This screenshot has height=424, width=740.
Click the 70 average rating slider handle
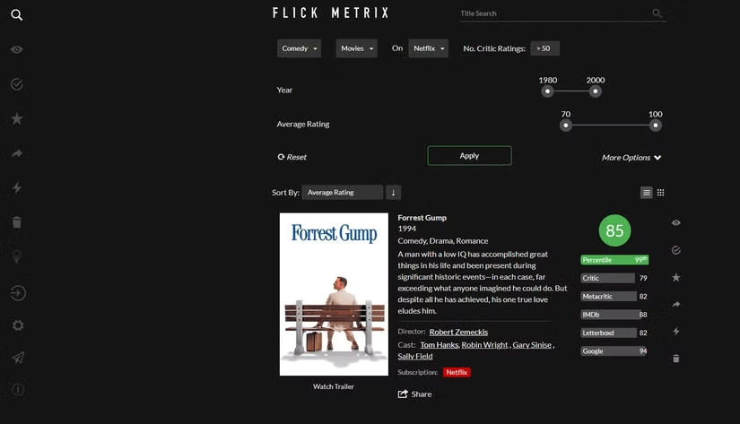coord(566,125)
